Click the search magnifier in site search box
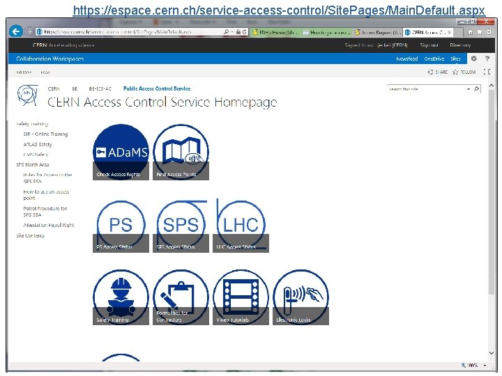The height and width of the screenshot is (376, 502). coord(476,89)
